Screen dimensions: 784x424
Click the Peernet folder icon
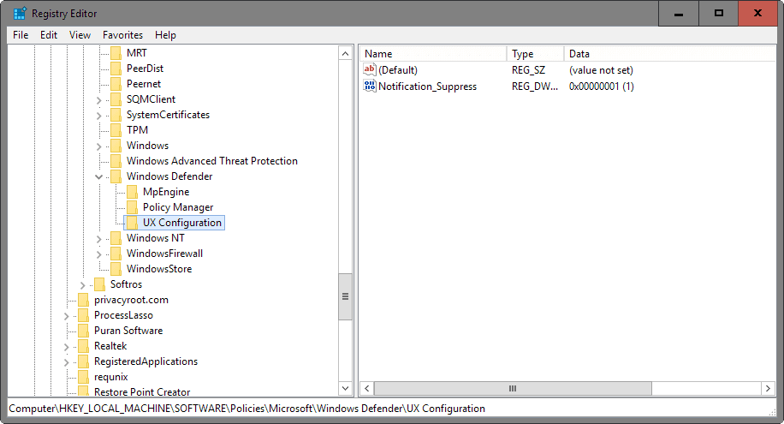(116, 84)
